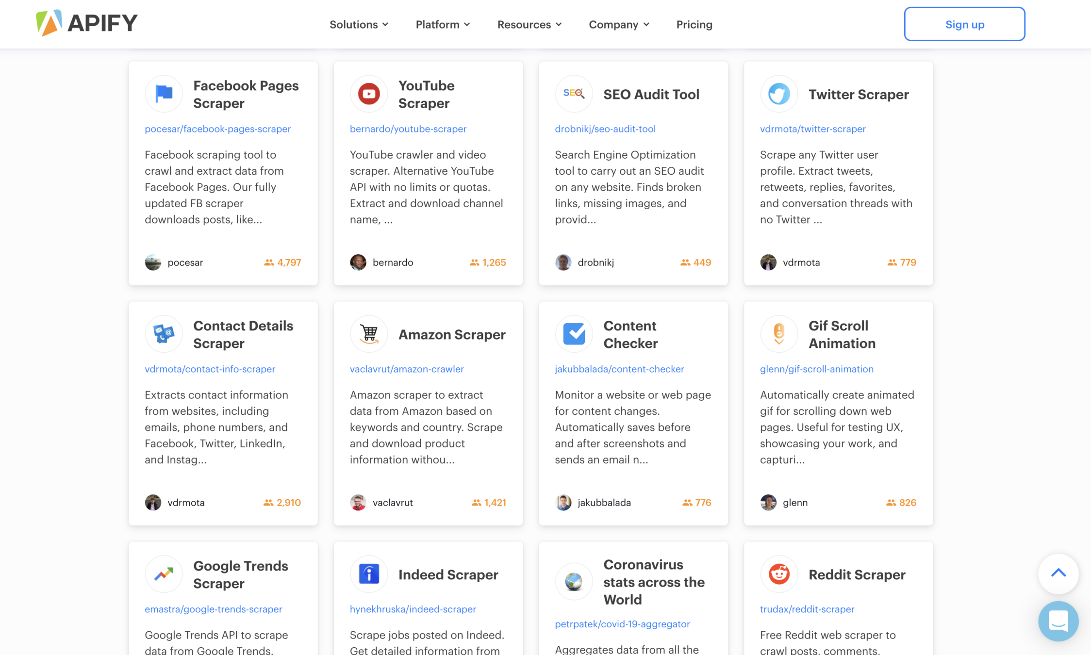Click the Amazon Scraper cart icon
This screenshot has height=655, width=1091.
[x=369, y=334]
